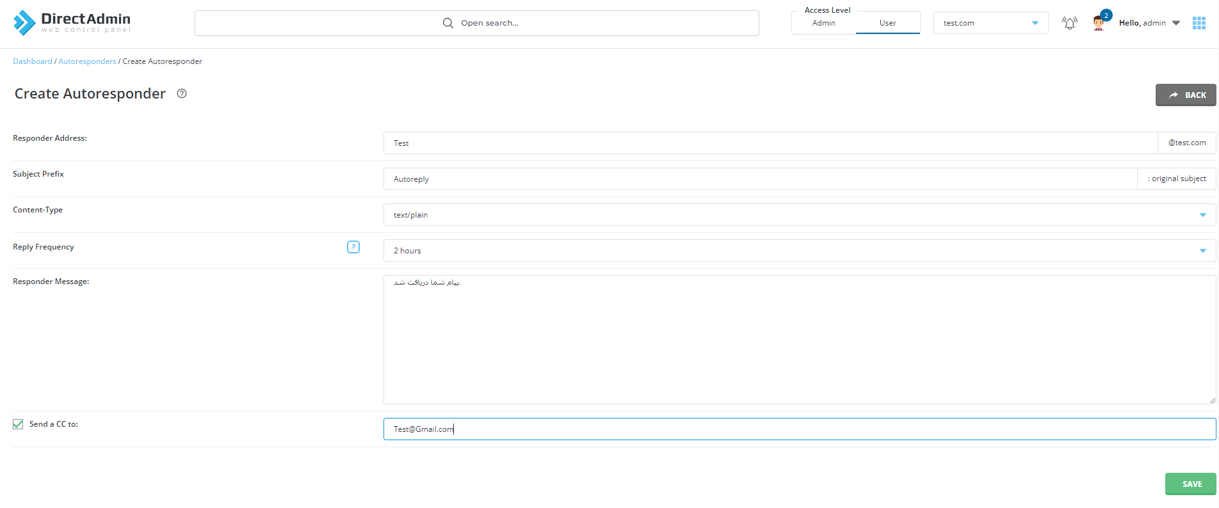Go to Autoresponders breadcrumb link
This screenshot has width=1219, height=508.
tap(87, 61)
